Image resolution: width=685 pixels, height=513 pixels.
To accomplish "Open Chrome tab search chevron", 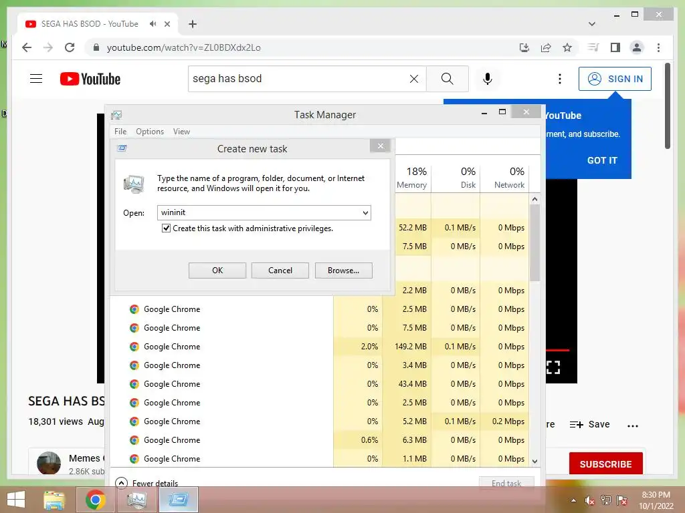I will click(592, 24).
